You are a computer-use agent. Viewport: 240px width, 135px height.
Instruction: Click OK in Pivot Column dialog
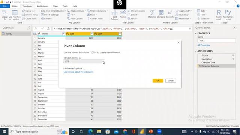click(158, 81)
